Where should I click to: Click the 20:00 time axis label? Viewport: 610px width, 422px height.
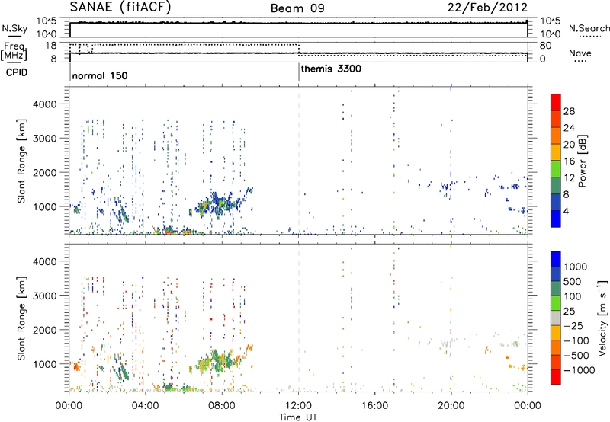coord(451,406)
